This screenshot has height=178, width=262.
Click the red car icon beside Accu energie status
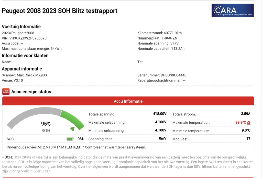6,92
